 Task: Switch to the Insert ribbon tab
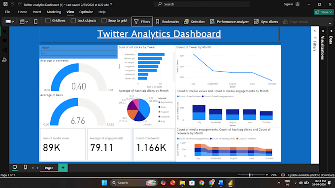point(37,12)
